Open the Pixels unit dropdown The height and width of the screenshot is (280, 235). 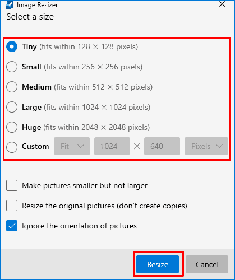click(206, 146)
